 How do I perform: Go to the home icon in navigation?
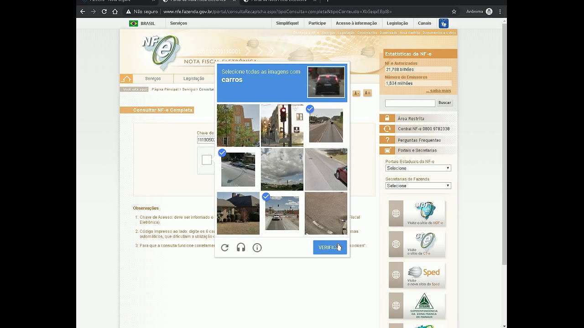126,78
